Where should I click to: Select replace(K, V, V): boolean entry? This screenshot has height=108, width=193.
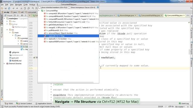point(68,39)
